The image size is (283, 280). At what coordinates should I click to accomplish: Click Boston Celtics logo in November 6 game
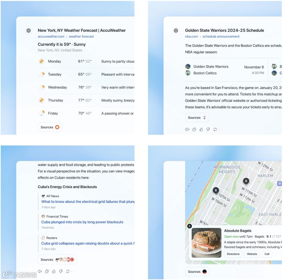188,73
